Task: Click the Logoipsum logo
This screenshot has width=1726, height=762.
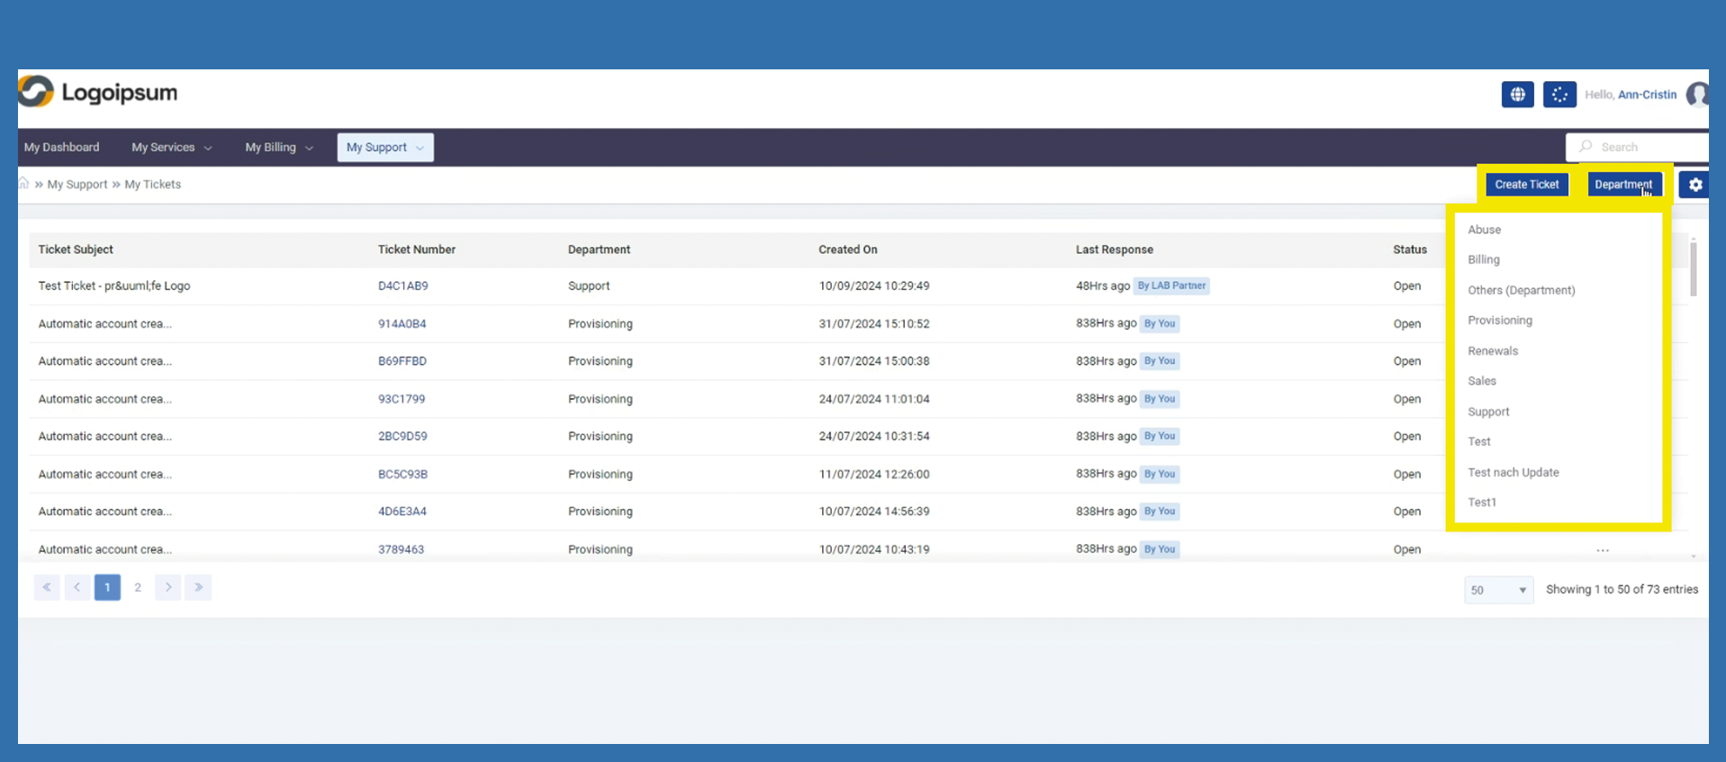Action: tap(98, 93)
